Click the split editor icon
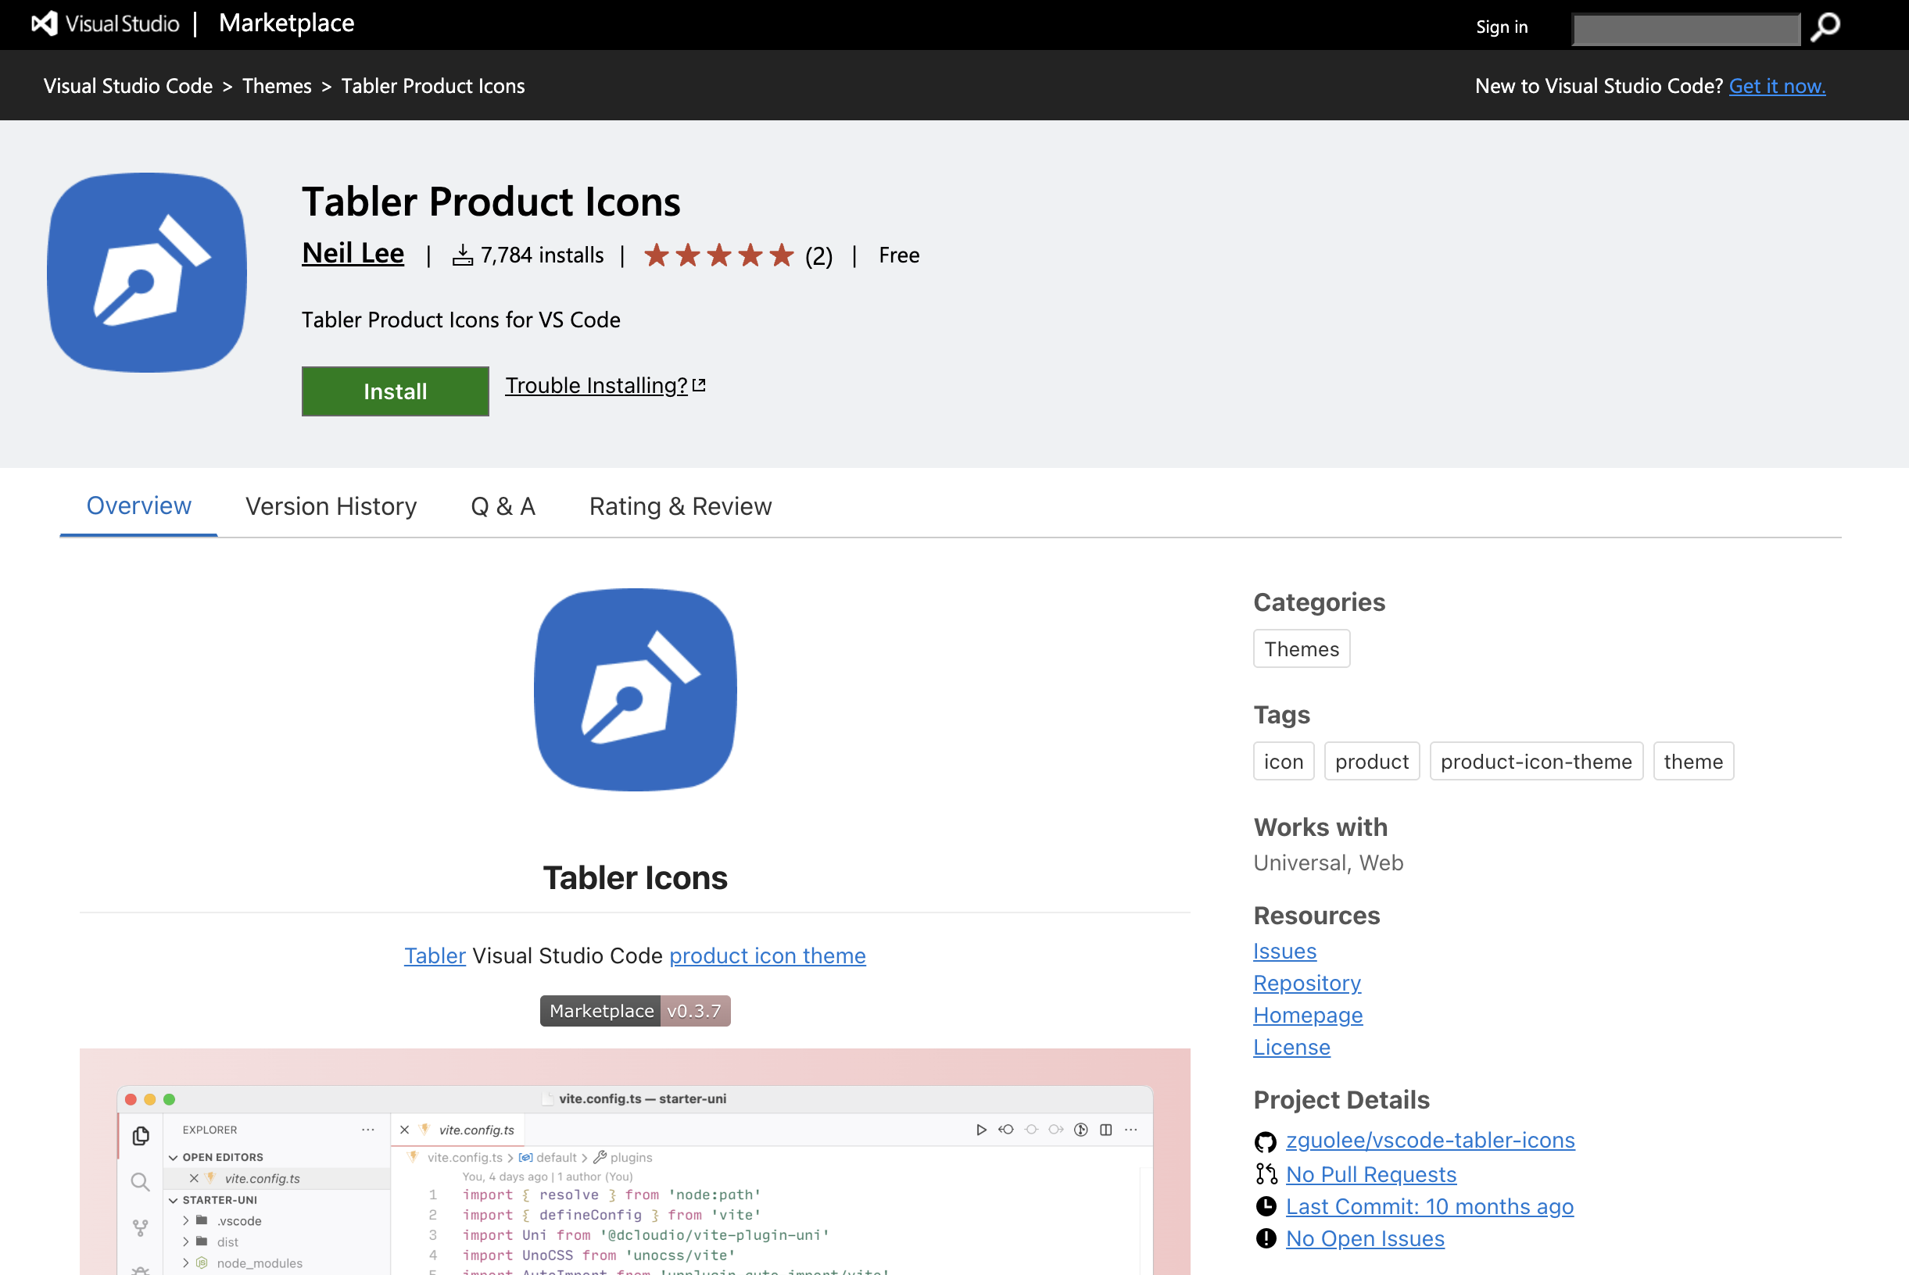Screen dimensions: 1909x1275 coord(1107,1130)
